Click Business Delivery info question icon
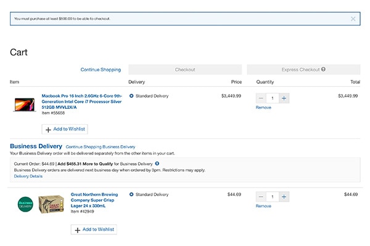Image resolution: width=370 pixels, height=246 pixels. click(x=157, y=164)
